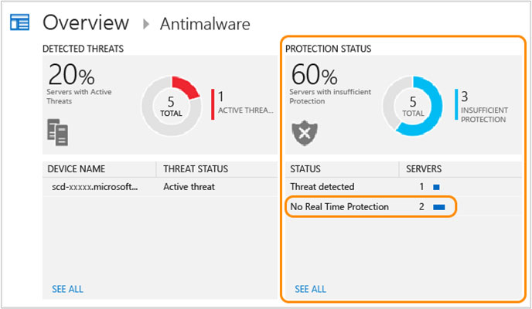Image resolution: width=532 pixels, height=309 pixels.
Task: Click the breadcrumb arrow before Antimalware
Action: pyautogui.click(x=146, y=24)
